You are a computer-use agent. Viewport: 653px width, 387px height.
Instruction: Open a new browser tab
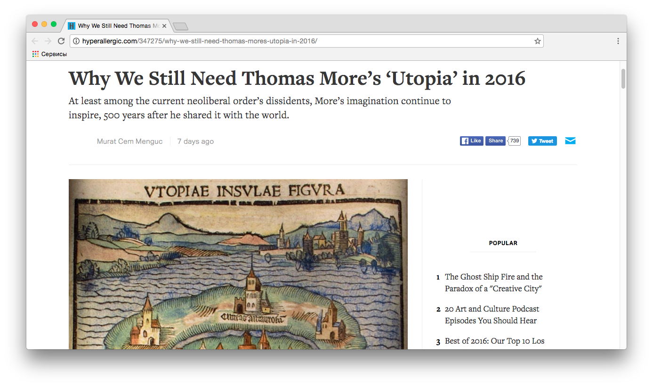click(x=180, y=26)
